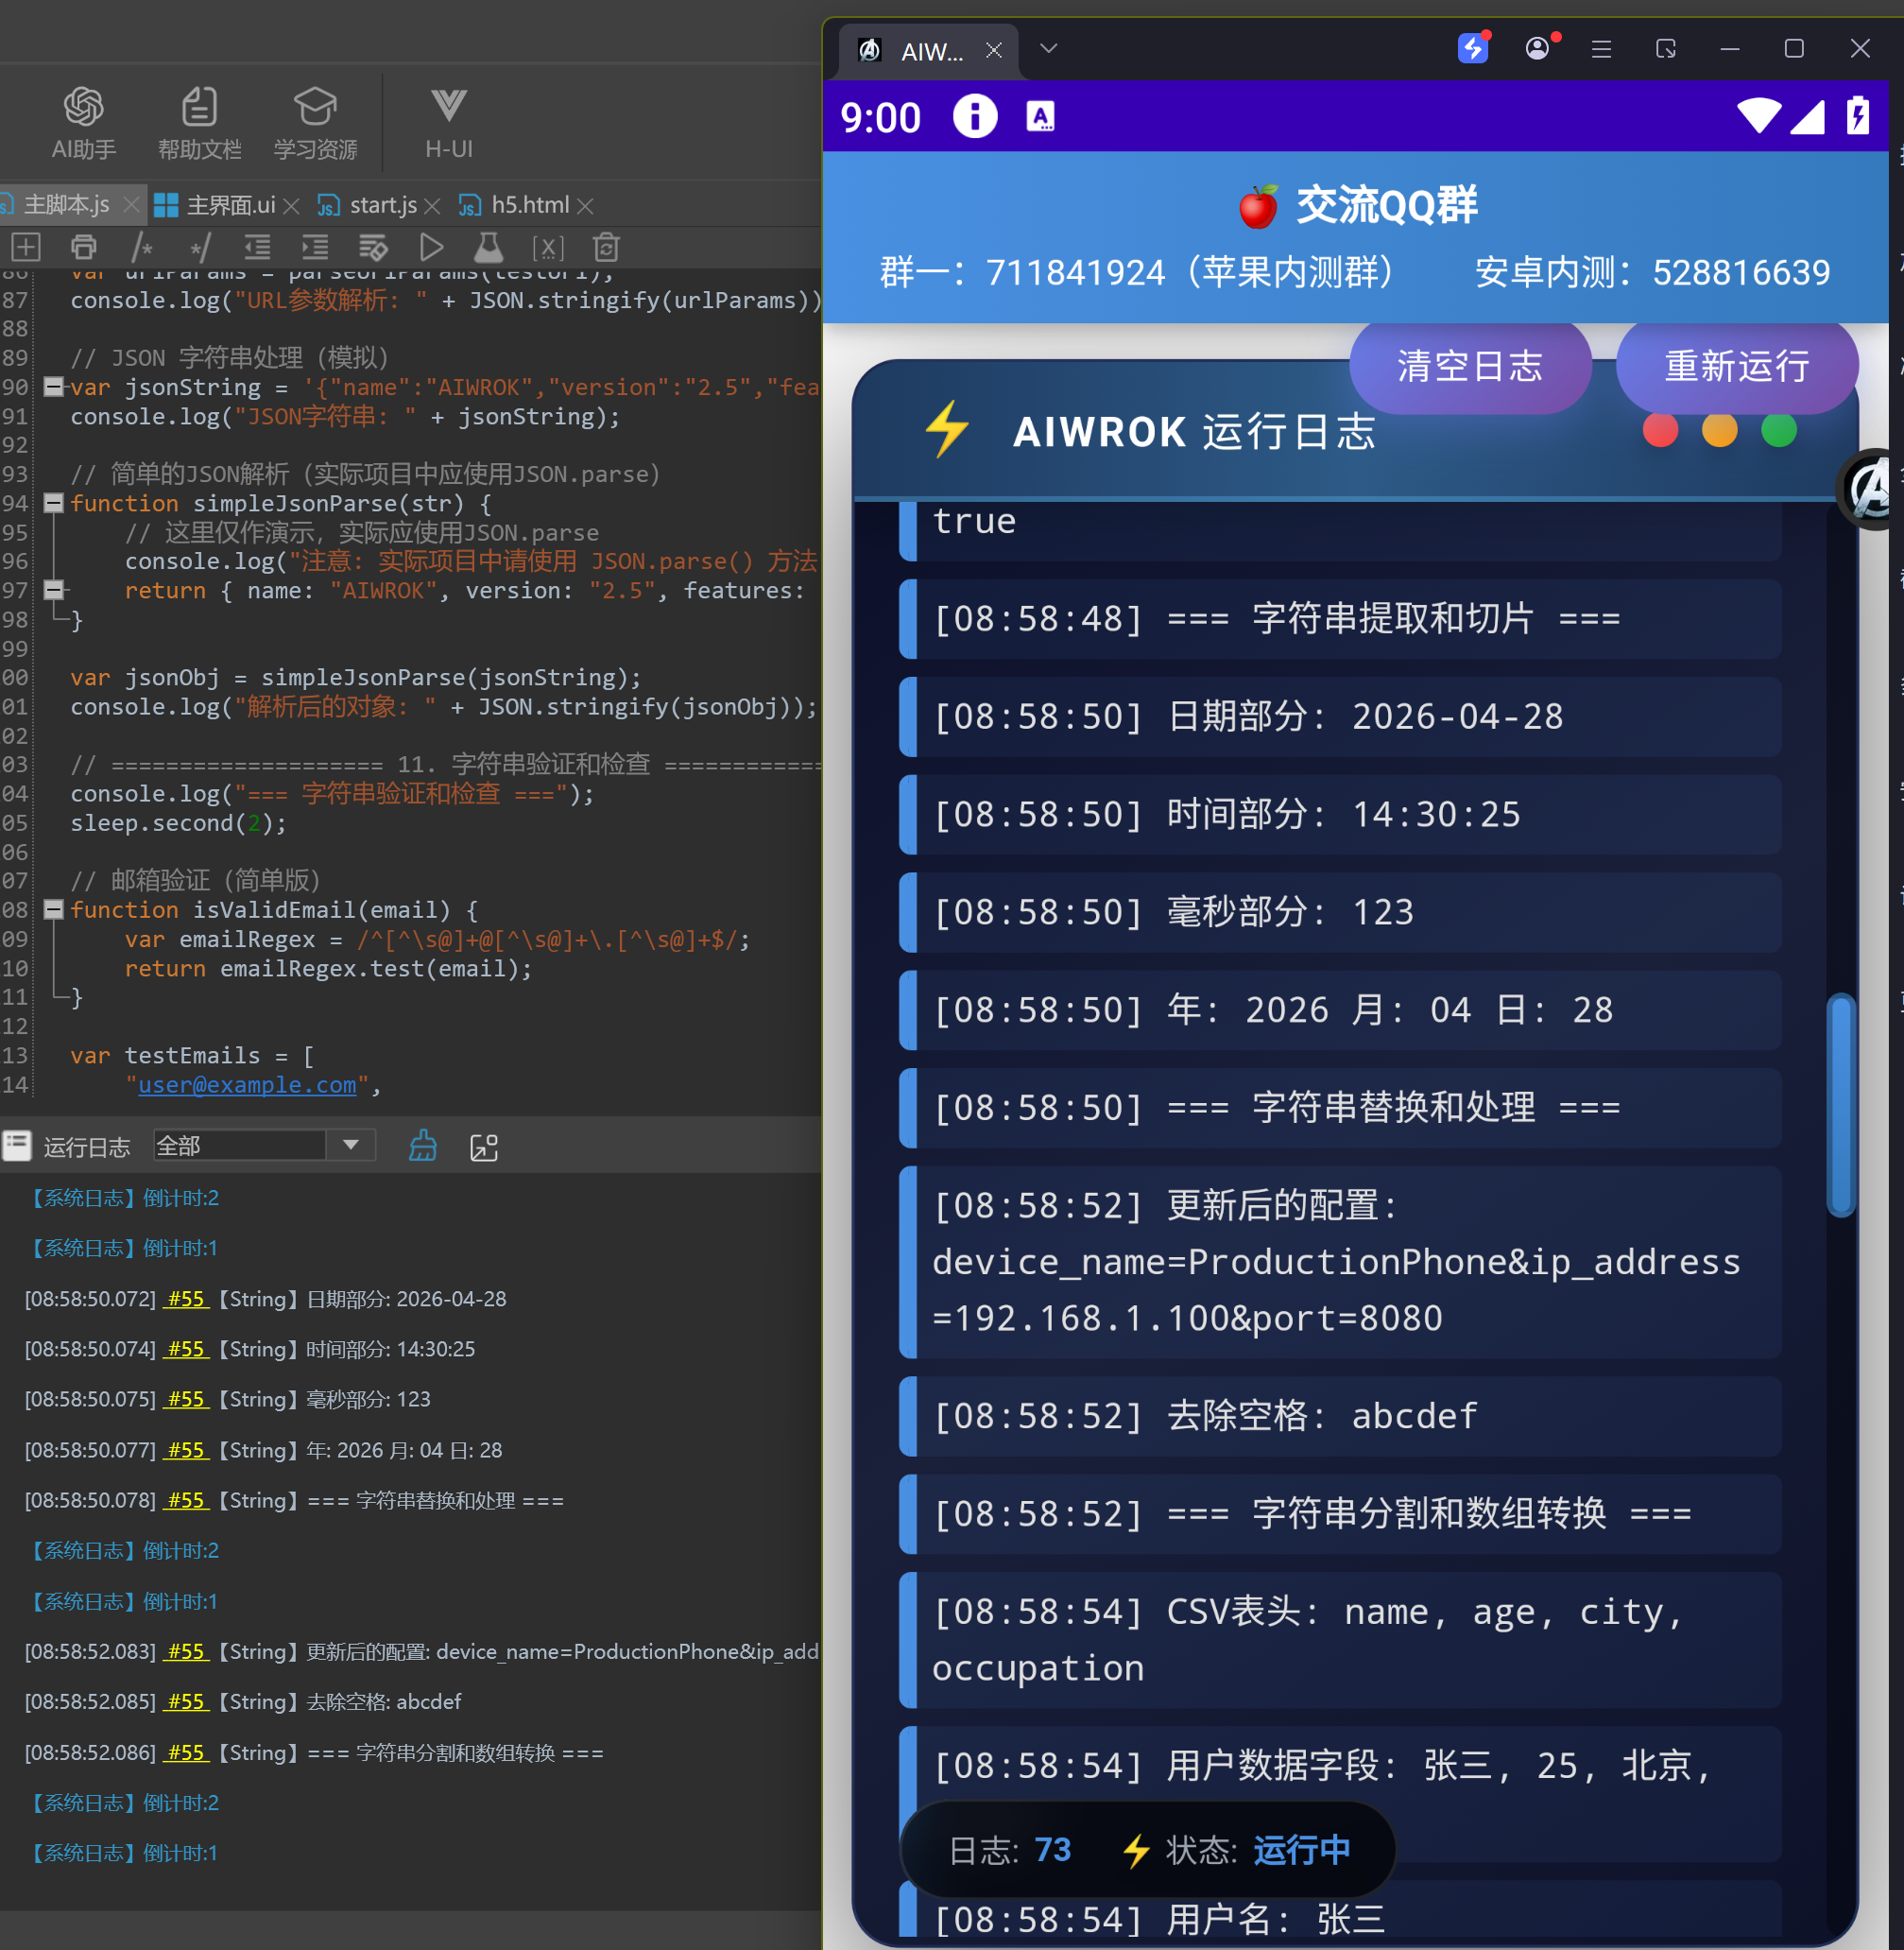
Task: Click the 状态: 运行中 status indicator
Action: (x=1236, y=1850)
